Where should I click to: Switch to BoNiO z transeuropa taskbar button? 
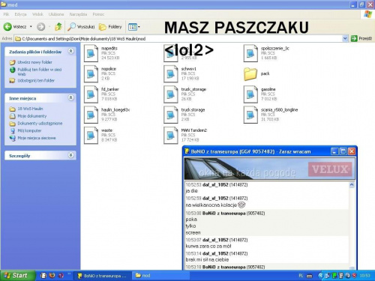point(103,276)
